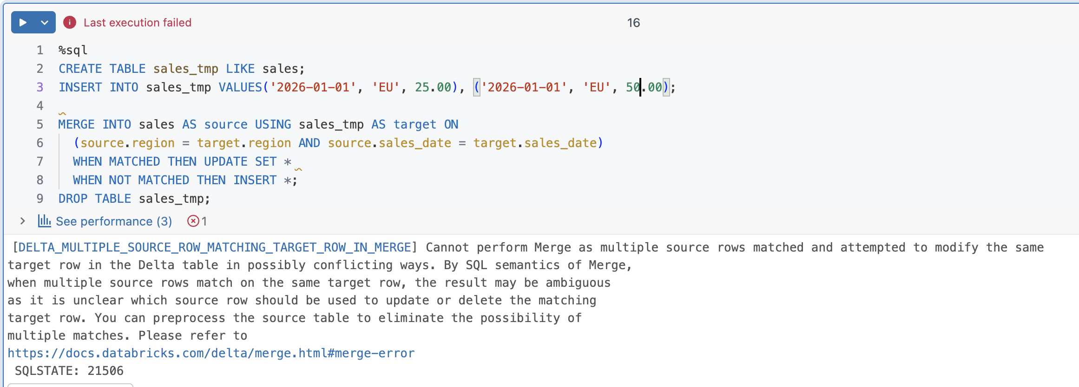Image resolution: width=1079 pixels, height=387 pixels.
Task: Open the run options dropdown chevron
Action: pyautogui.click(x=45, y=23)
